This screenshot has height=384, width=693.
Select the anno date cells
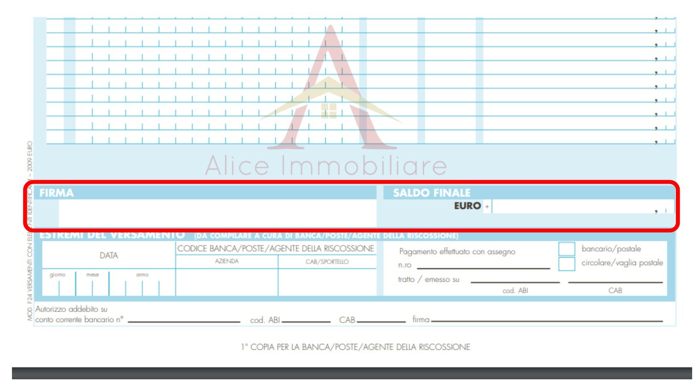coord(142,286)
